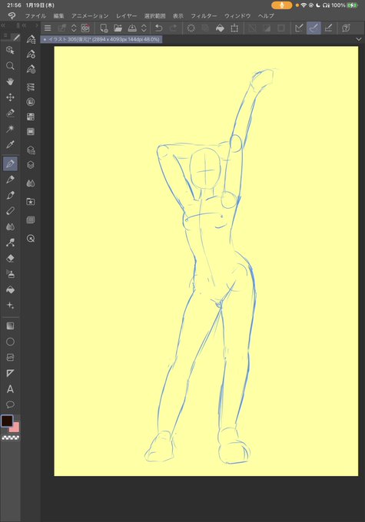
Task: Create a new canvas from command bar
Action: [104, 28]
